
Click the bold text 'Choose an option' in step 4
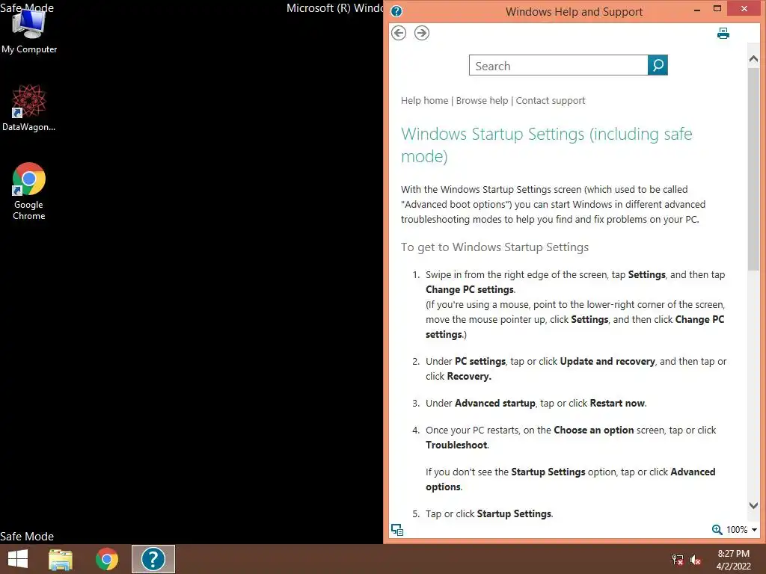coord(593,430)
